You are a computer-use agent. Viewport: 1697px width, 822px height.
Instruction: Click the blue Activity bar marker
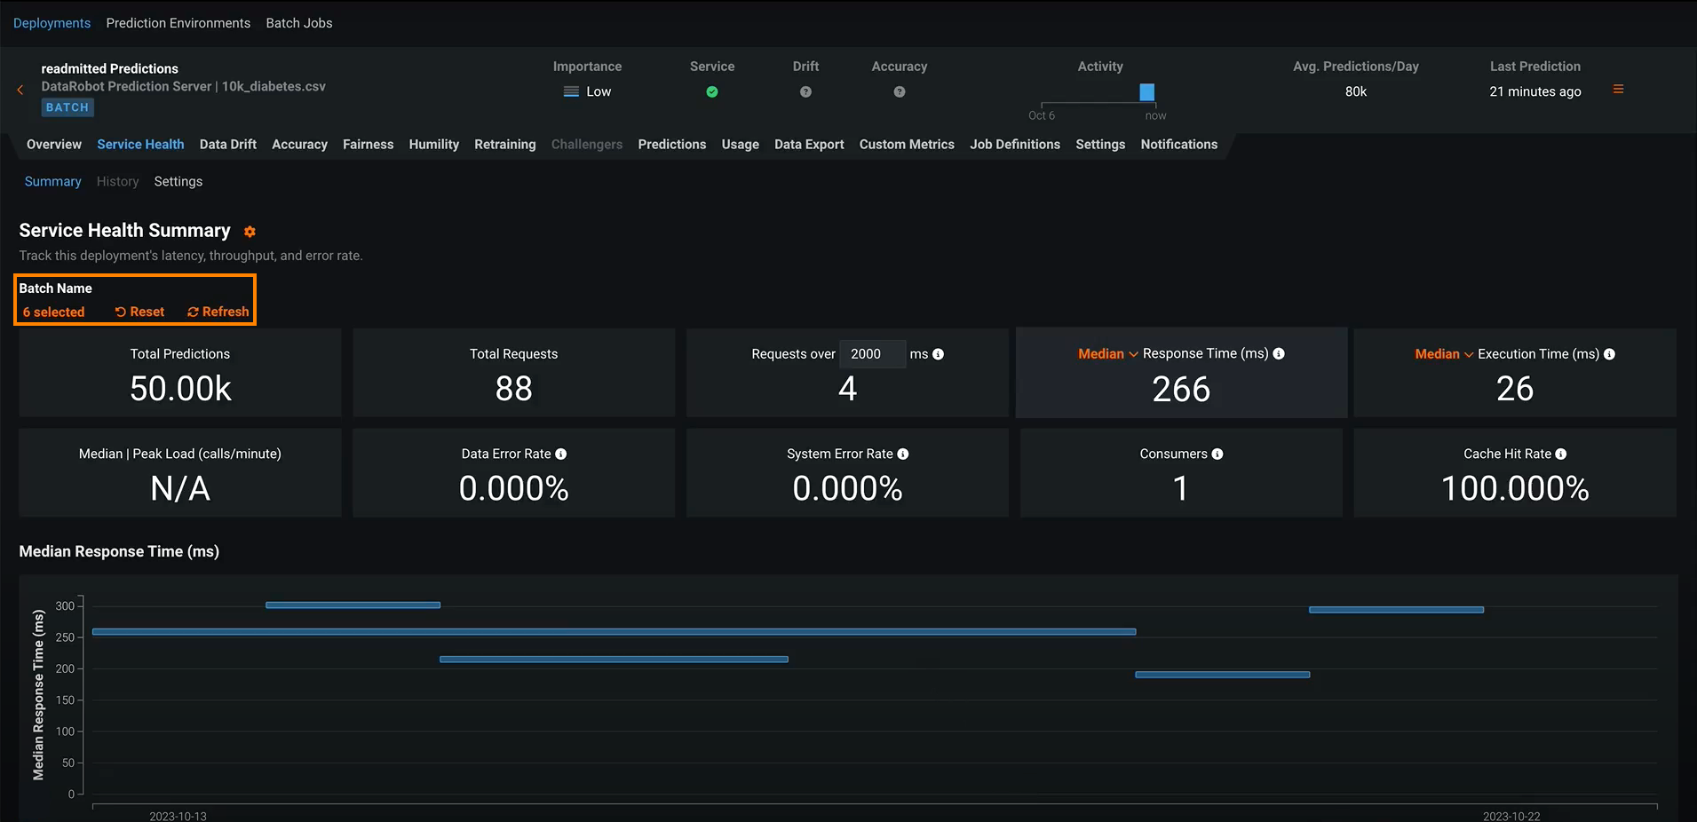click(1146, 92)
